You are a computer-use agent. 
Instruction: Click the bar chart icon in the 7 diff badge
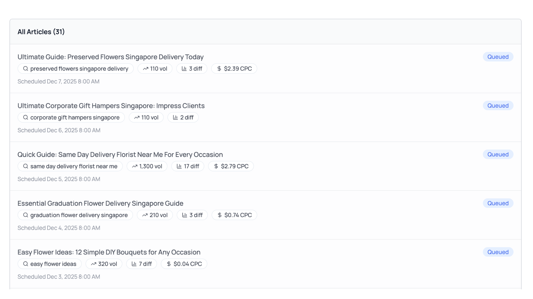tap(134, 264)
